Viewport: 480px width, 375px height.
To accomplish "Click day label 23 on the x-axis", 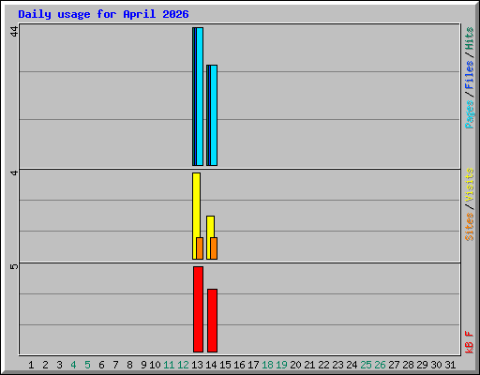I will 337,365.
